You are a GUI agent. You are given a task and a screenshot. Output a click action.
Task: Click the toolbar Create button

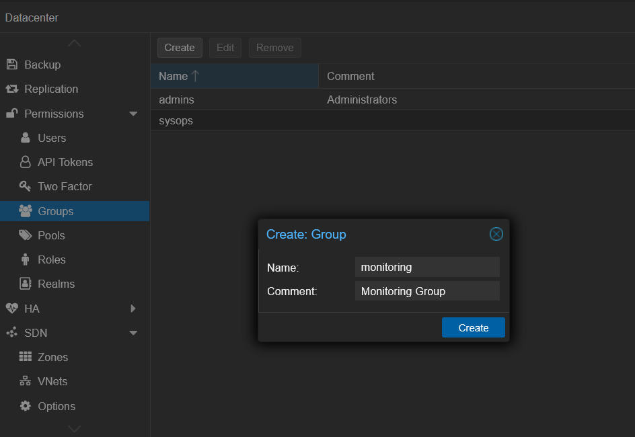180,48
